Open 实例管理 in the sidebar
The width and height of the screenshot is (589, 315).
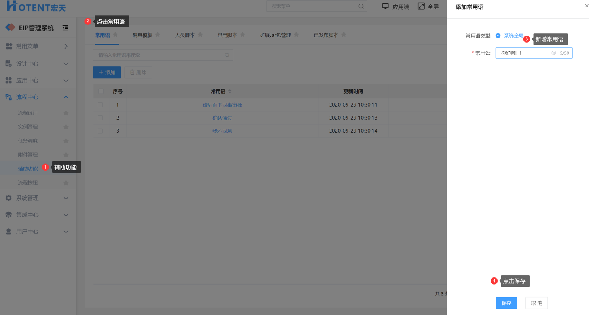point(28,127)
